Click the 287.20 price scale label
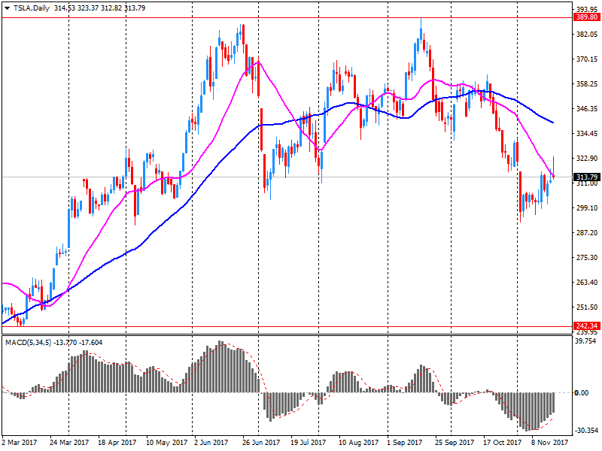Screen dimensions: 602x451 [587, 232]
